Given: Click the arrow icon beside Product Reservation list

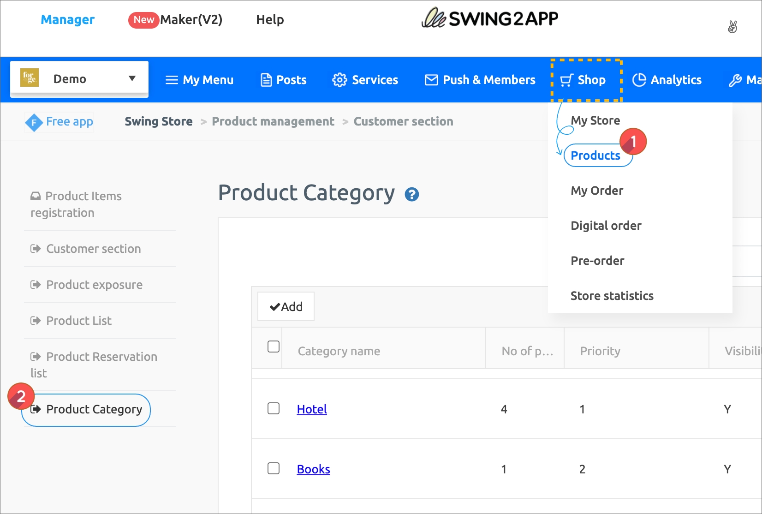Looking at the screenshot, I should pyautogui.click(x=36, y=357).
